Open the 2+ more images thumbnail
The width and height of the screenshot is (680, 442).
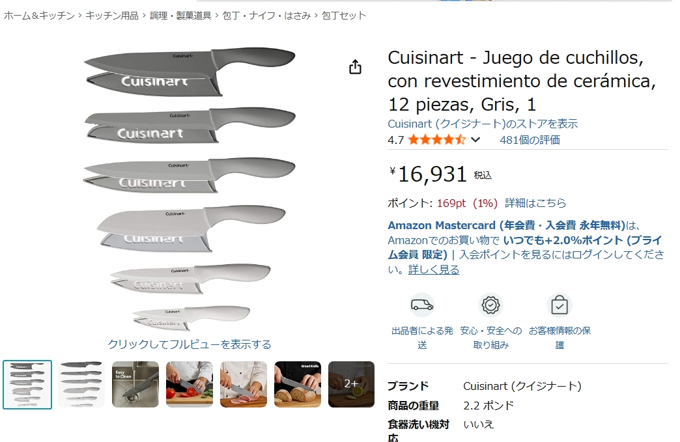click(351, 384)
